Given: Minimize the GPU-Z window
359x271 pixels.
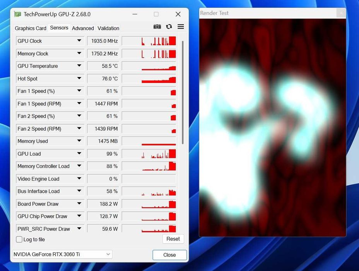Looking at the screenshot, I should tap(135, 14).
